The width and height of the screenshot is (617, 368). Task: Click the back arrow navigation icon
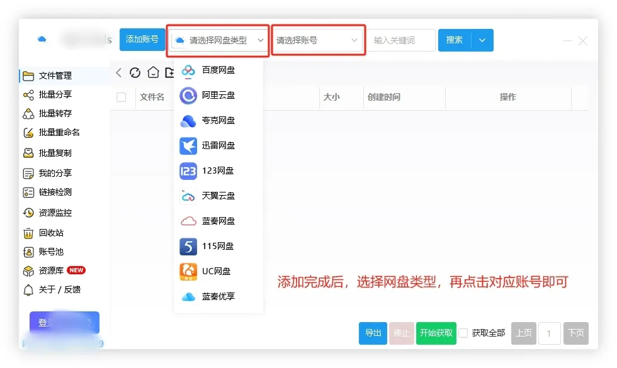(x=118, y=72)
